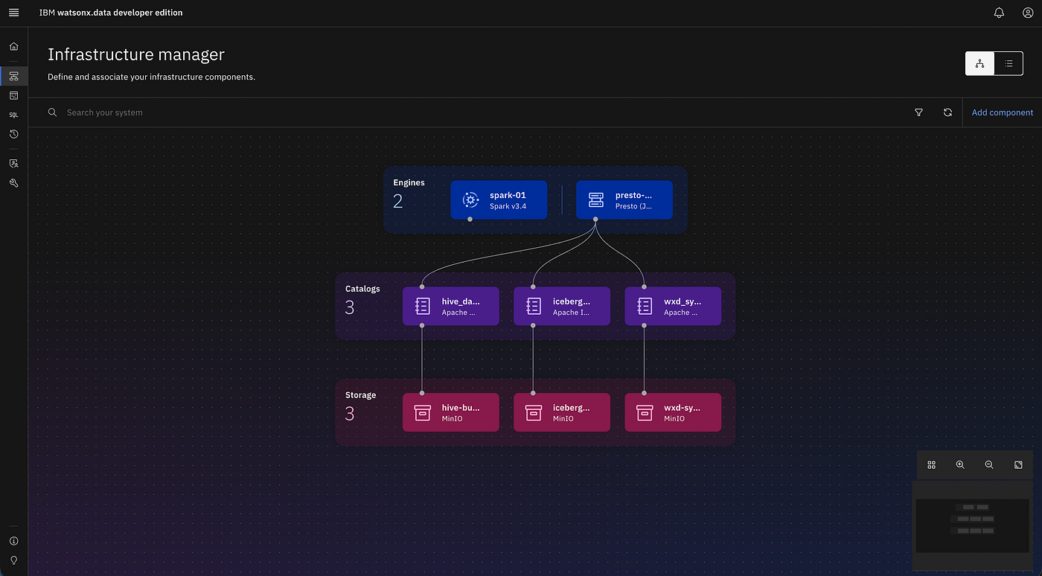Click the Infrastructure manager heading
The width and height of the screenshot is (1042, 576).
click(x=136, y=54)
